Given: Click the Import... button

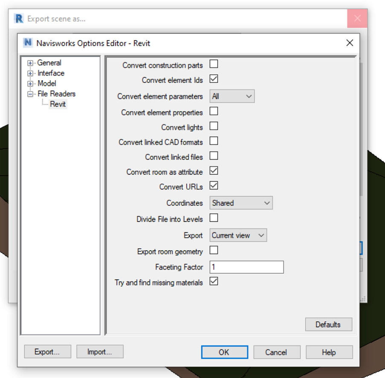Looking at the screenshot, I should pos(100,352).
